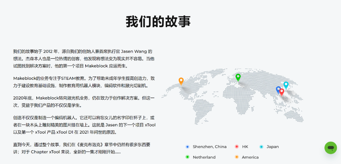341x164 pixels.
Task: Click the "Japan" legend label
Action: click(273, 147)
